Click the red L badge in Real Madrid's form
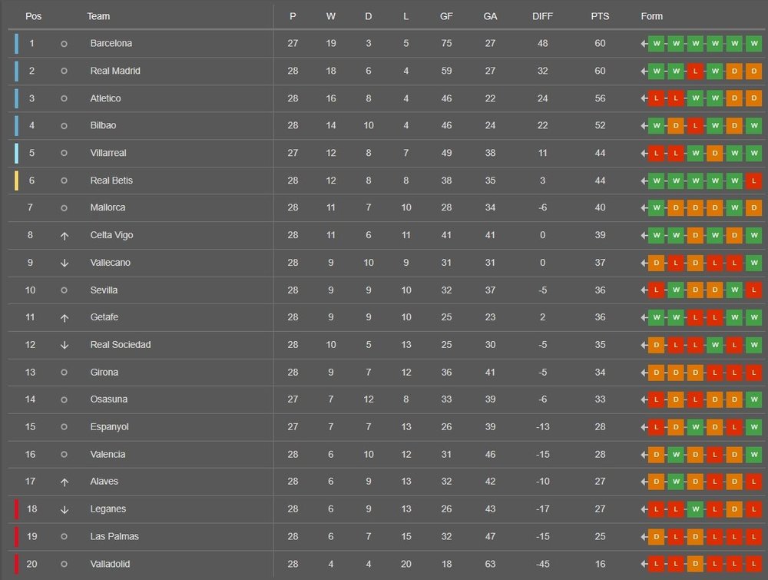The height and width of the screenshot is (580, 768). tap(695, 71)
